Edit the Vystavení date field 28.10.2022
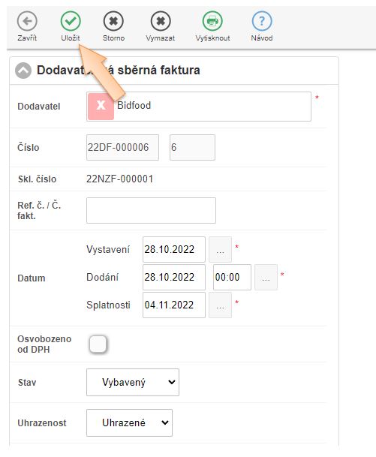The height and width of the screenshot is (457, 376). 174,249
